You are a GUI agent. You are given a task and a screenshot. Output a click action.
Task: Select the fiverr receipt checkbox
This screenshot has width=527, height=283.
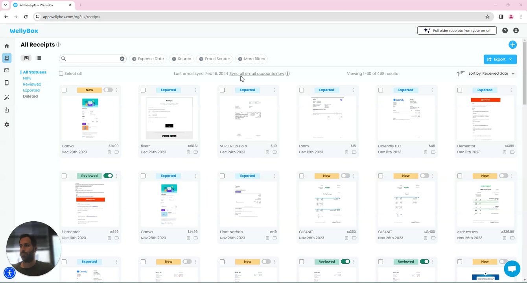[x=143, y=90]
